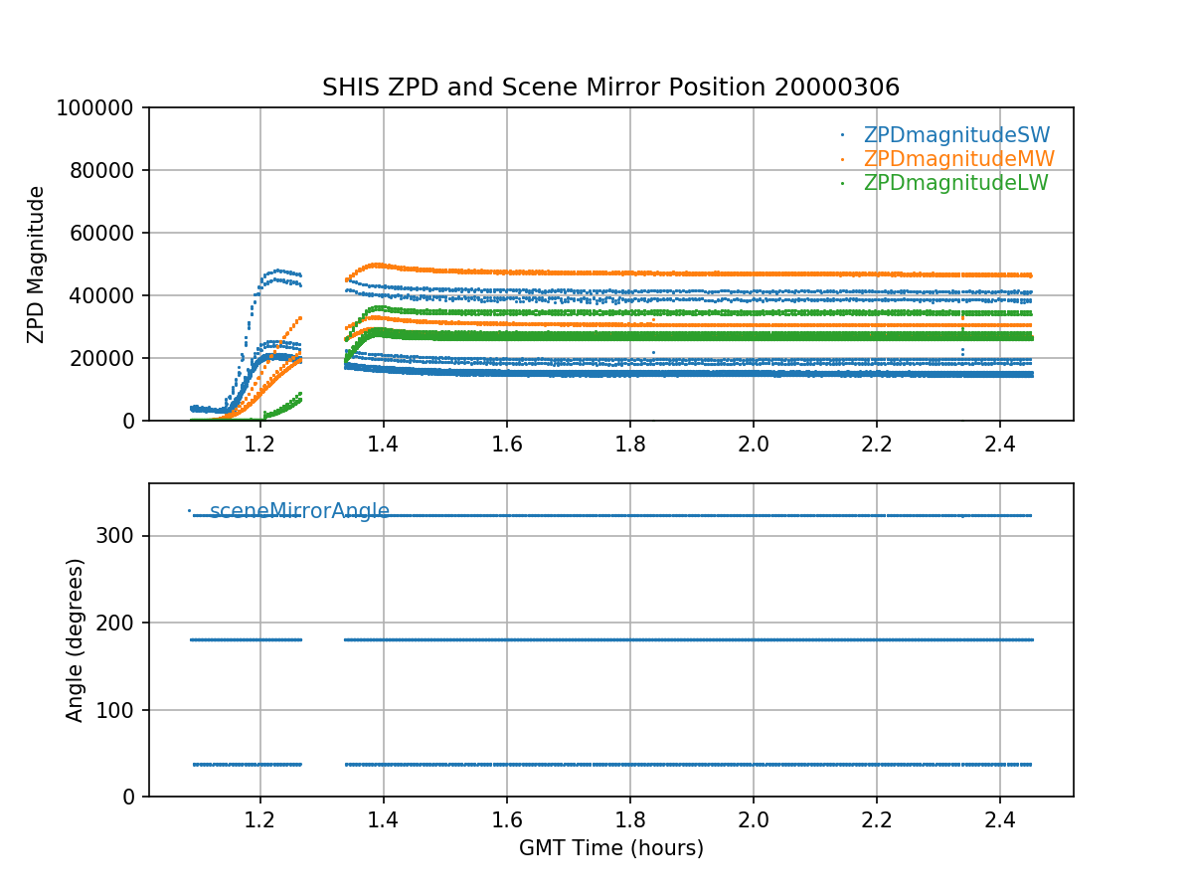
Task: Select the ZPDmagnitudeMW legend label
Action: click(958, 159)
